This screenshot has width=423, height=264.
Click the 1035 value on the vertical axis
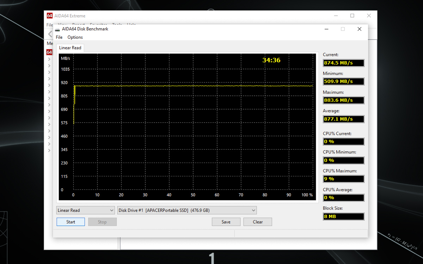pyautogui.click(x=65, y=69)
